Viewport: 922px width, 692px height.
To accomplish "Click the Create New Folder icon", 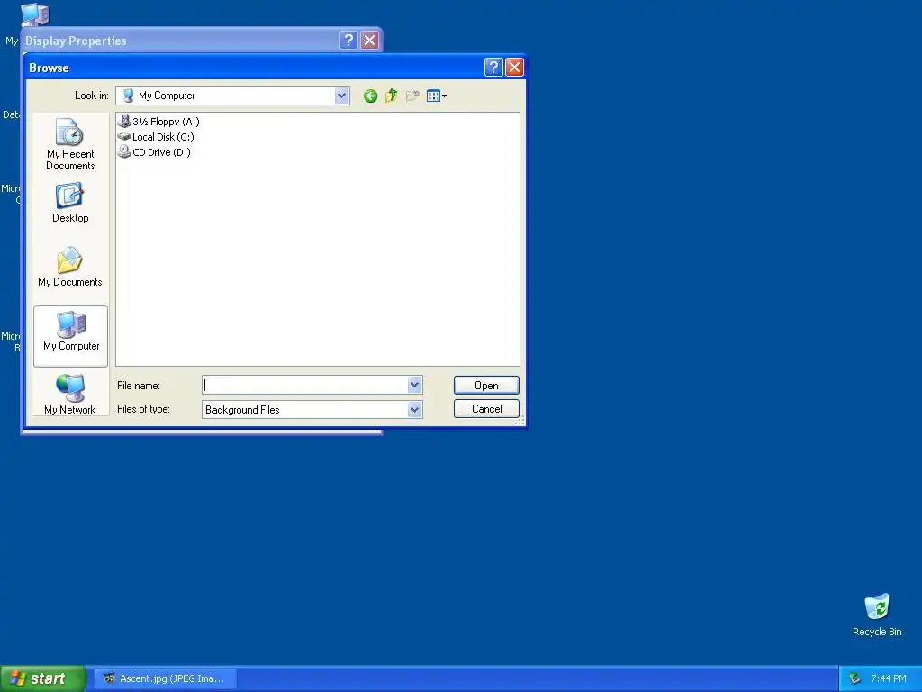I will pos(412,96).
